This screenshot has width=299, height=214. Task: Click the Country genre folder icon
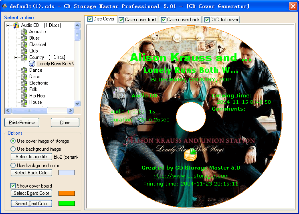(24, 57)
